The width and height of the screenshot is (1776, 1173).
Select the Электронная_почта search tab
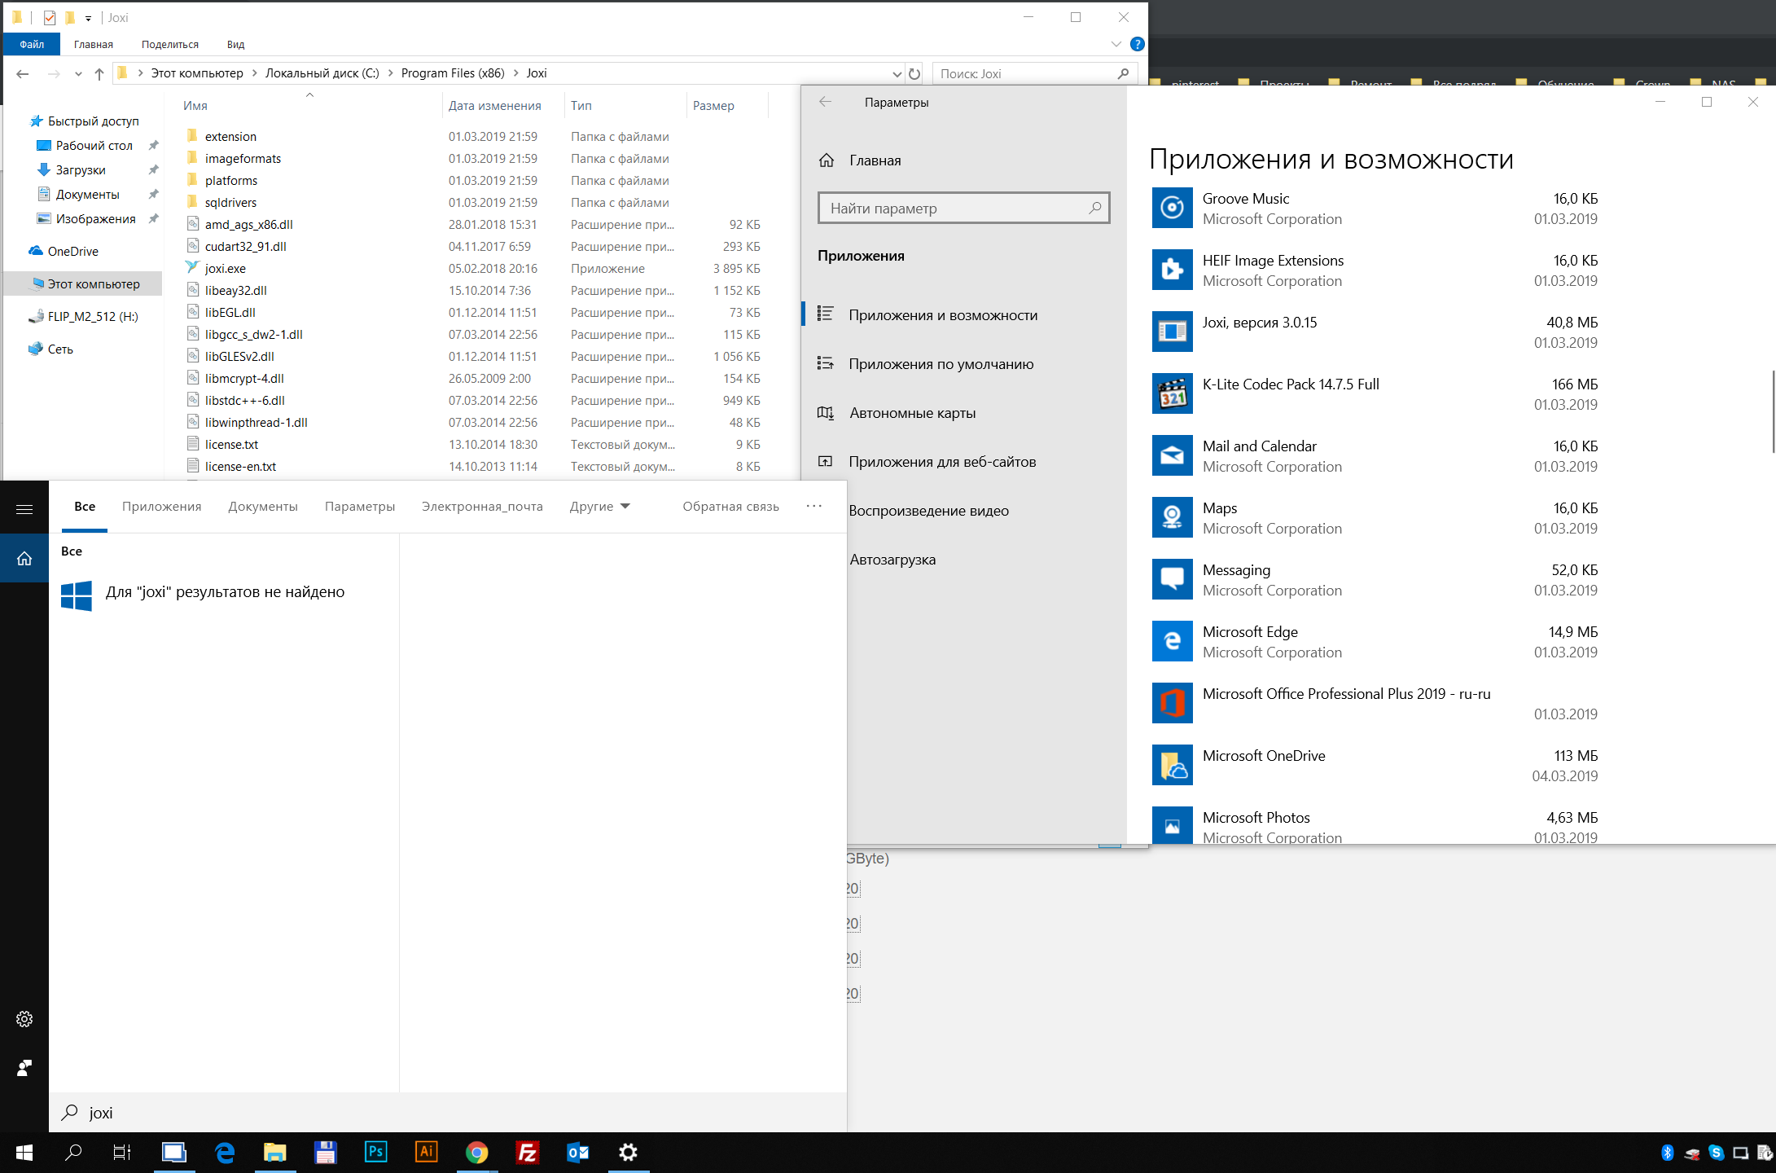(x=482, y=506)
